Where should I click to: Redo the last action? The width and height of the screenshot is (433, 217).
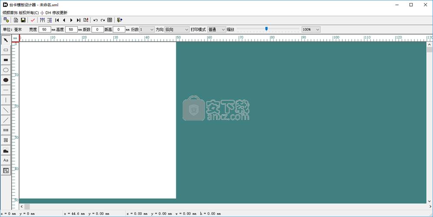(103, 20)
